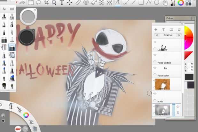This screenshot has width=198, height=132.
Task: Add a new layer with plus icon
Action: click(156, 30)
